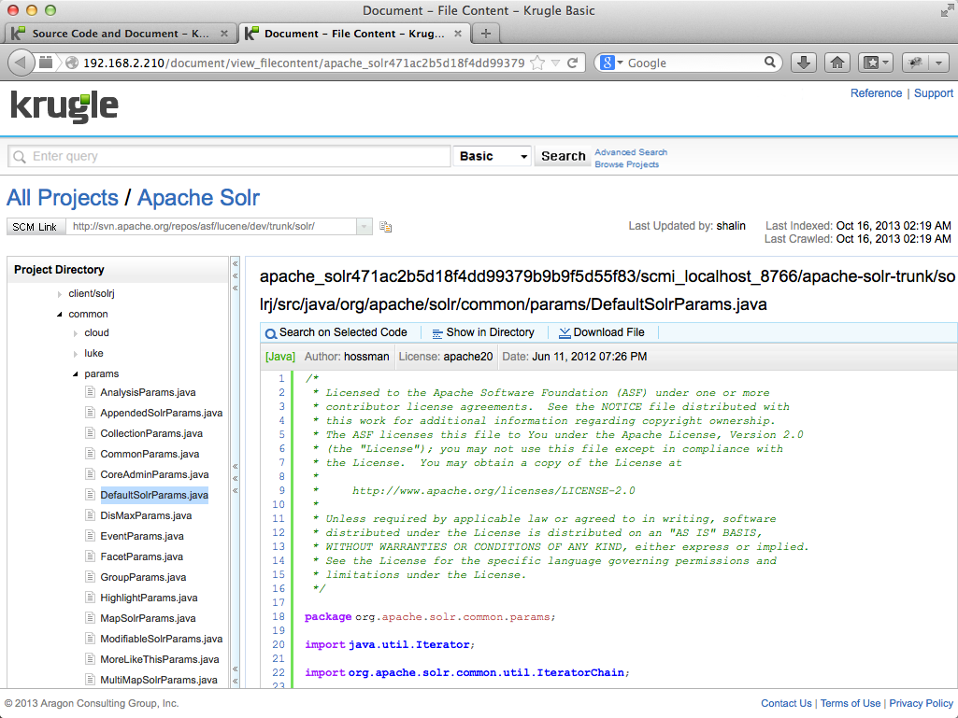Select the Document - File Content tab
The width and height of the screenshot is (958, 718).
(354, 34)
